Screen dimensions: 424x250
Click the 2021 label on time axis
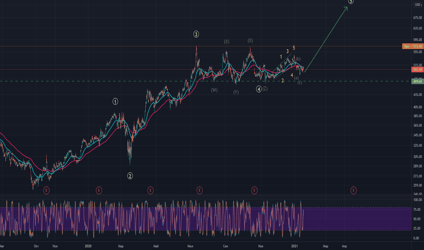(294, 246)
